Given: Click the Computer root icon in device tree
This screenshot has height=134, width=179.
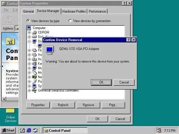Looking at the screenshot, I should click(29, 28).
